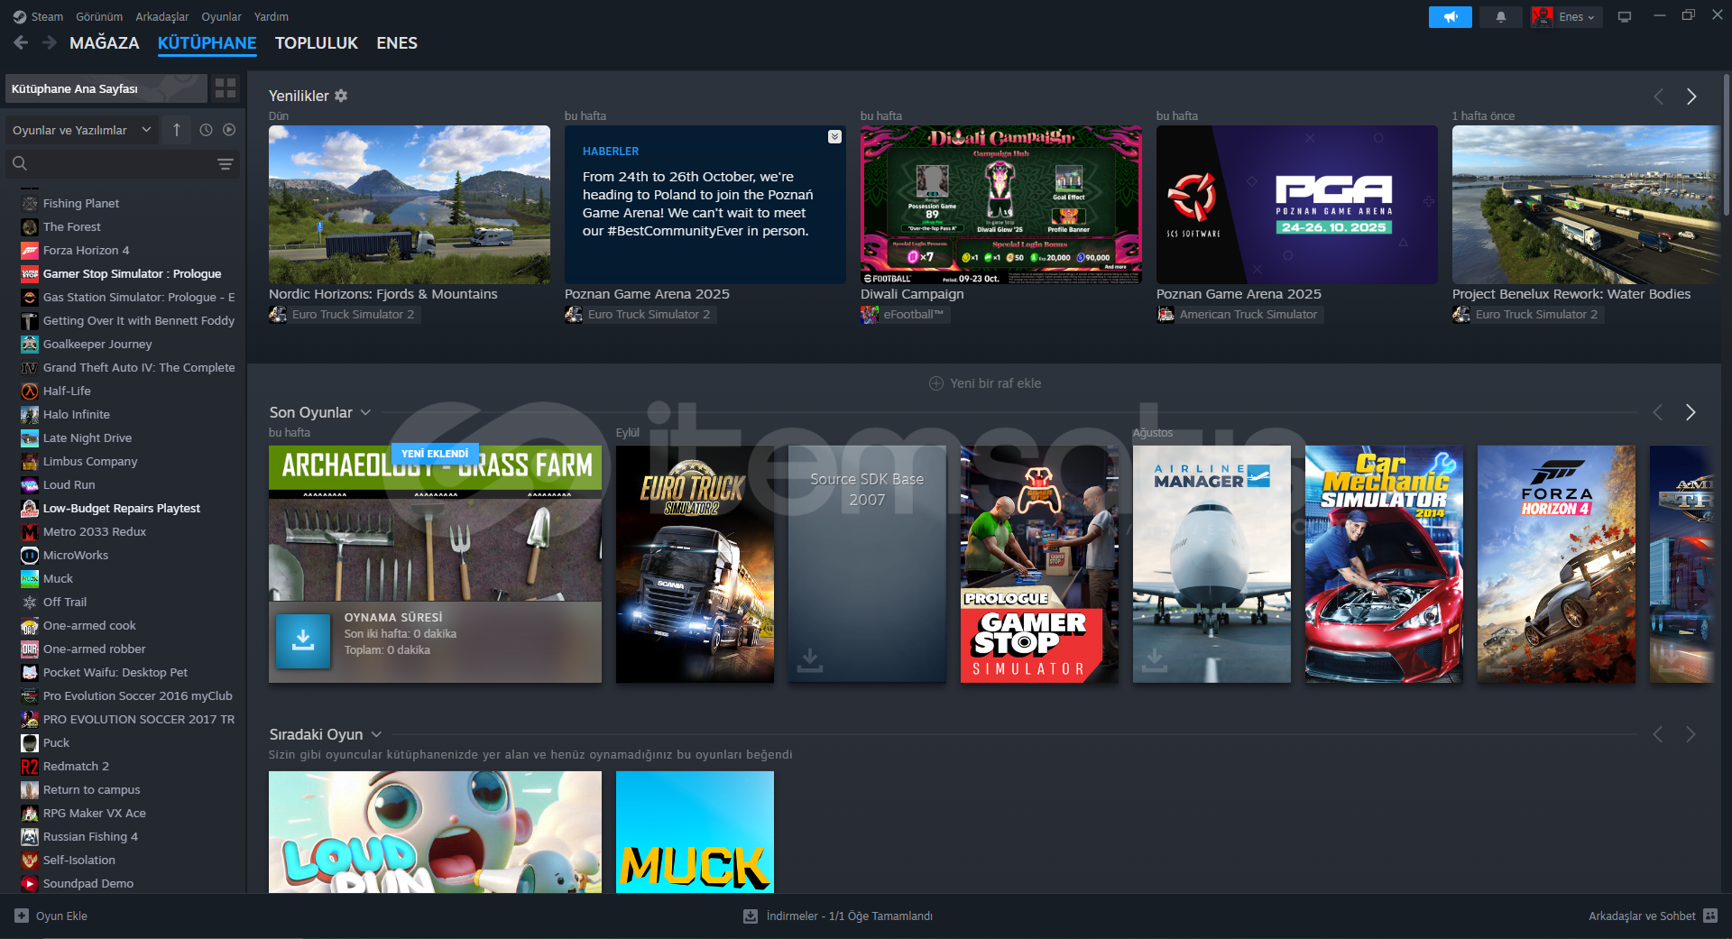Open the Oyunlar menu
The width and height of the screenshot is (1732, 939).
click(221, 16)
